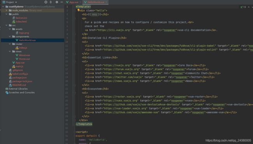Close the App.vue editor tab
Image resolution: width=253 pixels, height=144 pixels.
pyautogui.click(x=80, y=2)
